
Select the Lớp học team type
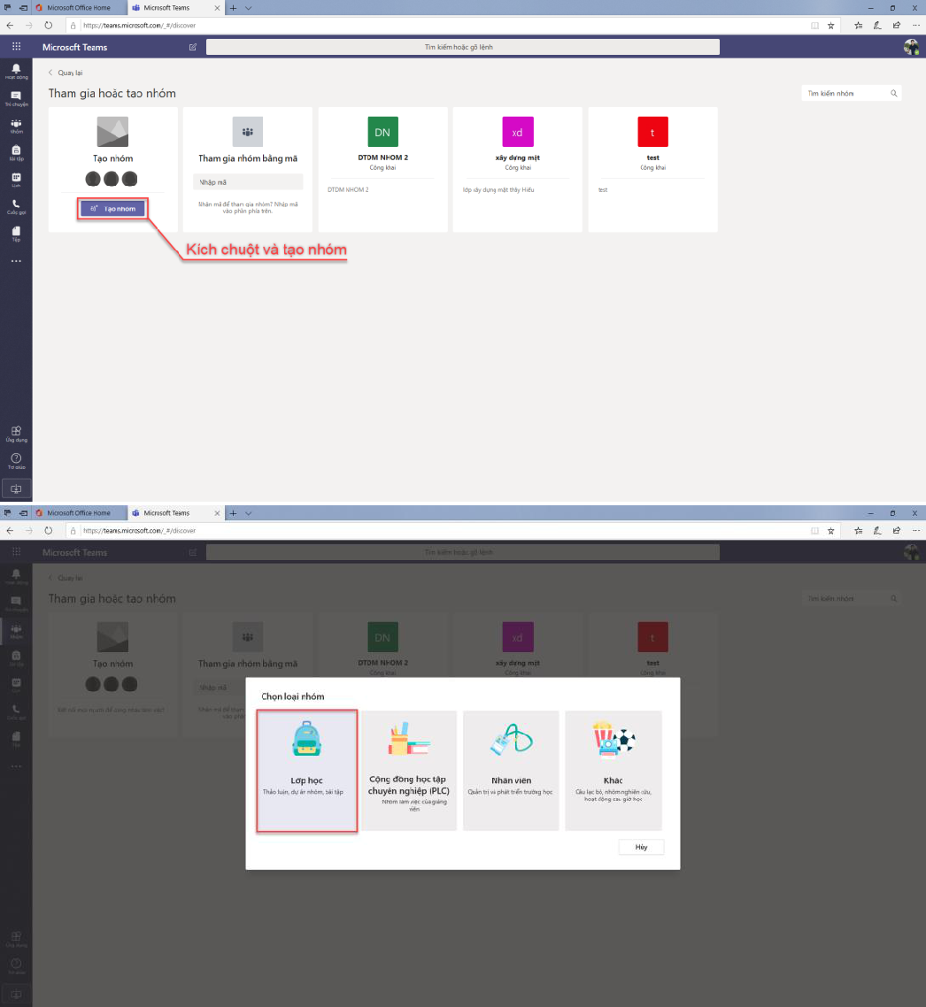pos(306,771)
